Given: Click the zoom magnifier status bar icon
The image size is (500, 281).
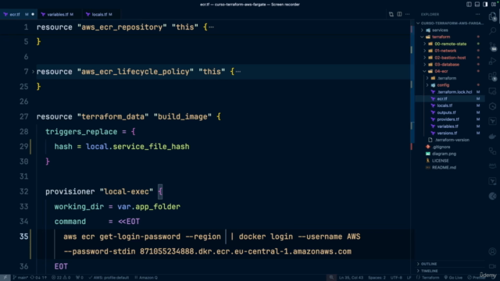Looking at the screenshot, I should pyautogui.click(x=331, y=278).
